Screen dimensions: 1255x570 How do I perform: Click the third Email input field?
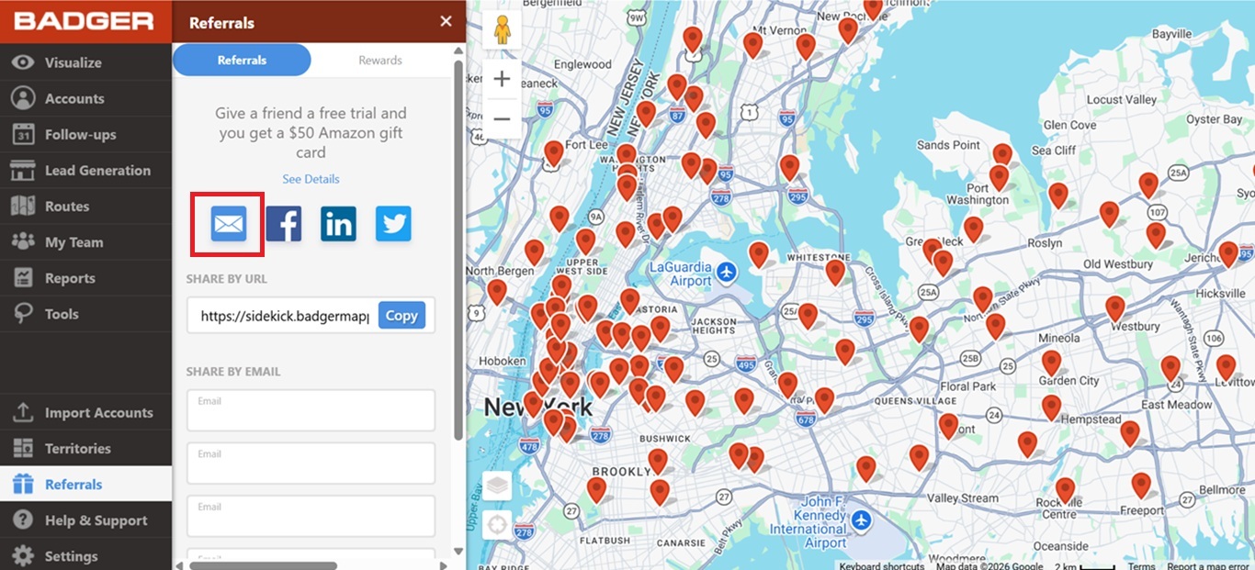click(311, 516)
